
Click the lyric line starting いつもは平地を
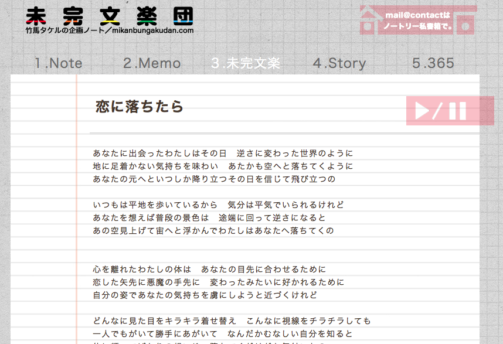pos(218,205)
